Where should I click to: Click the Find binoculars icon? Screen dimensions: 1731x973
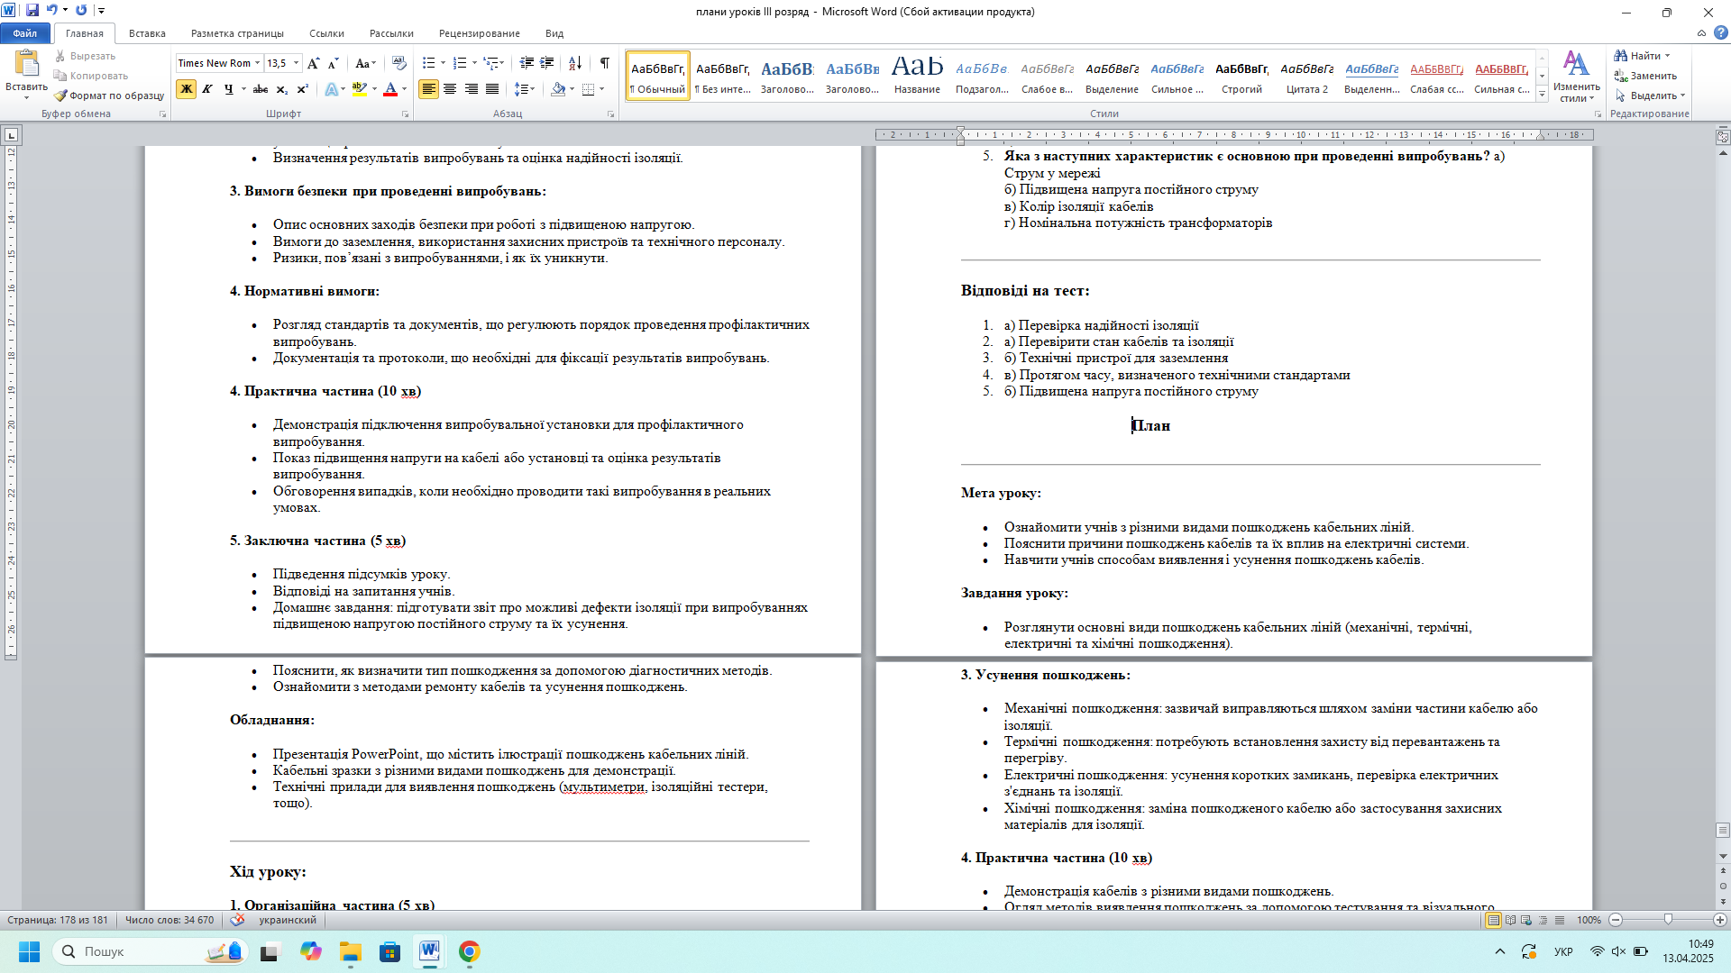tap(1621, 56)
